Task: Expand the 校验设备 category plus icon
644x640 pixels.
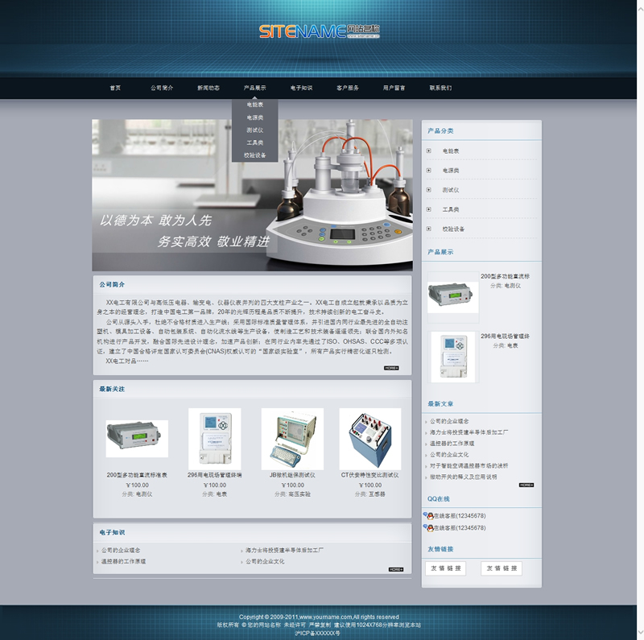Action: (428, 229)
